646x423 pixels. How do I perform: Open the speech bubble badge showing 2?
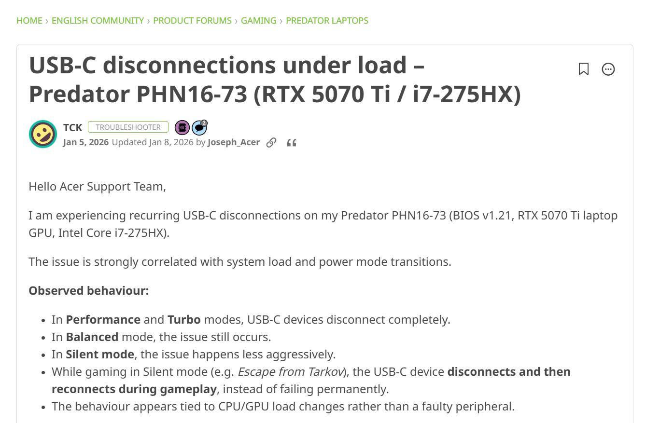point(199,127)
